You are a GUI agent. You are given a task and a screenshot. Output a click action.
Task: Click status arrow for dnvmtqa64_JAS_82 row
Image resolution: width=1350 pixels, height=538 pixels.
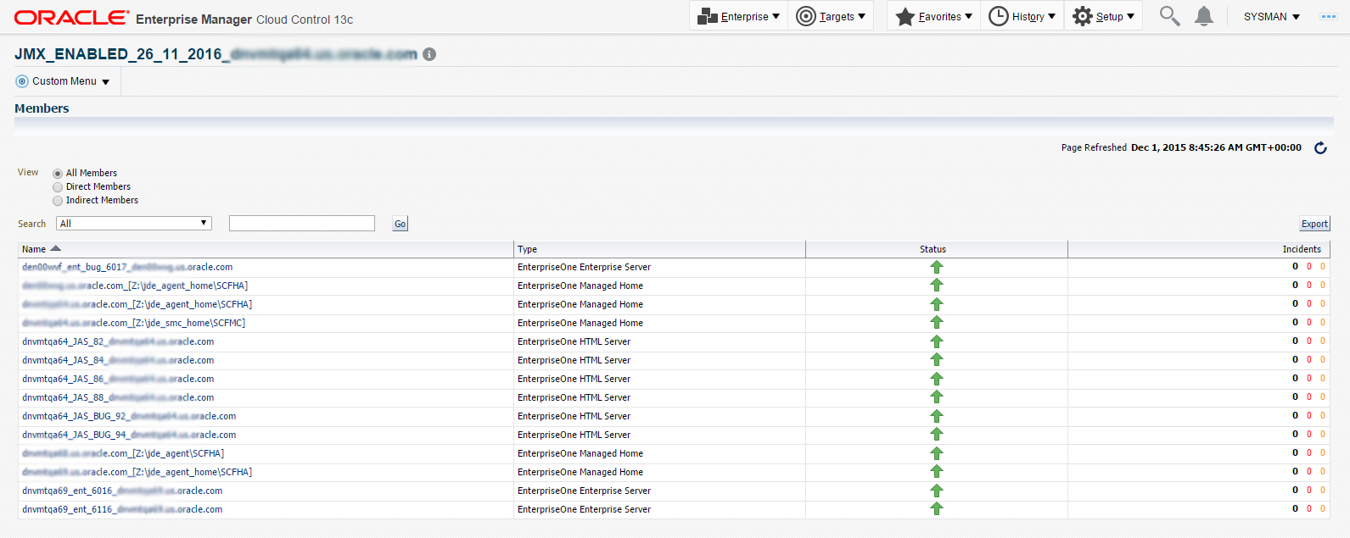tap(937, 341)
